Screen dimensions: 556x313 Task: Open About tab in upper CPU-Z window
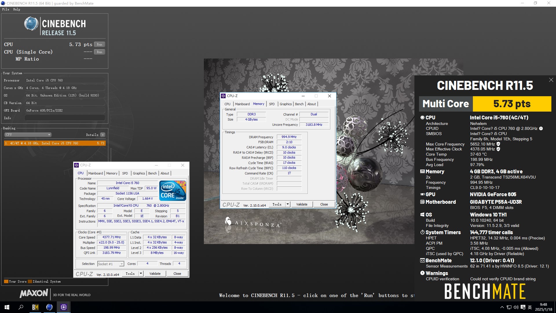312,104
